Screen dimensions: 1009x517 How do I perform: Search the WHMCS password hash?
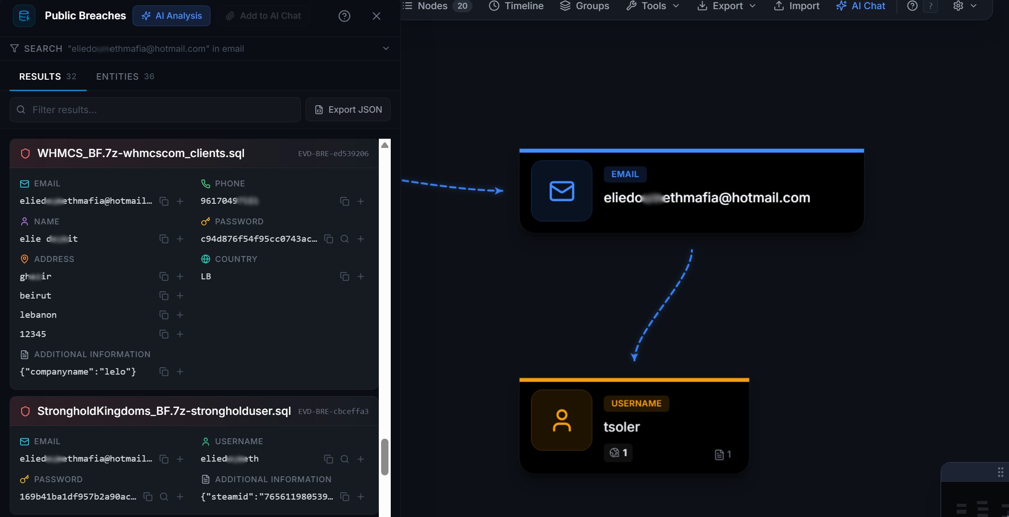344,239
